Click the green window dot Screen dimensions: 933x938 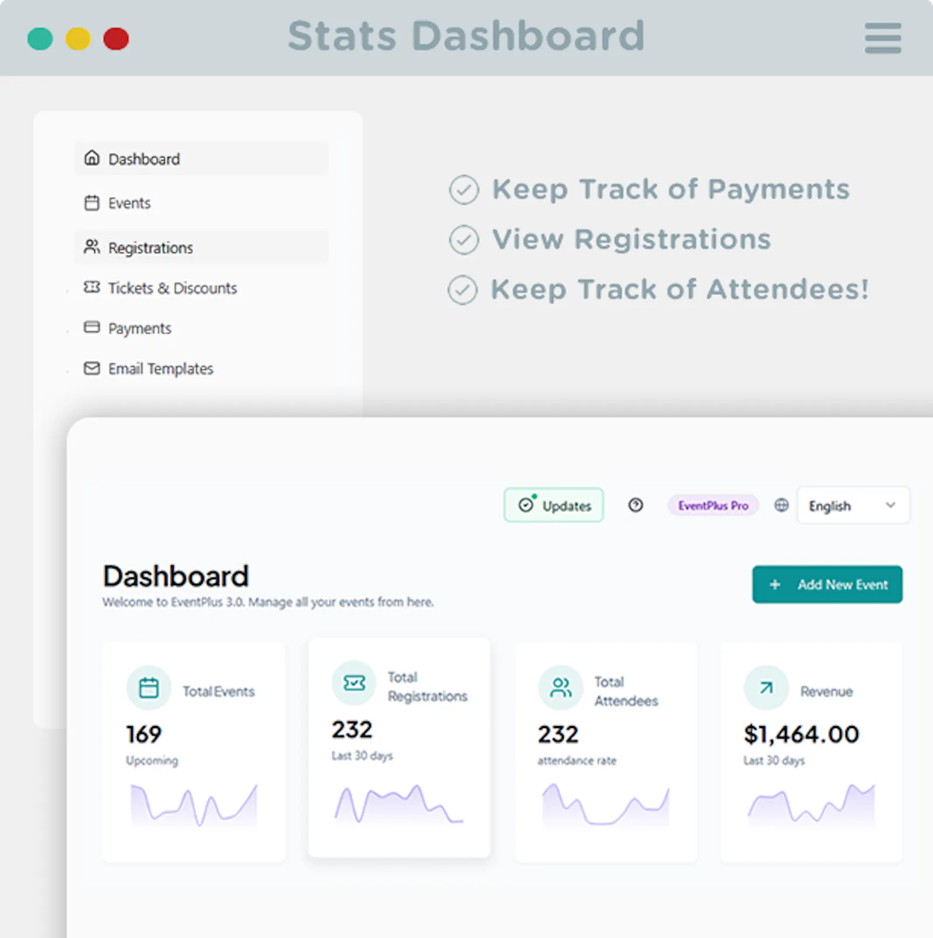pos(40,38)
